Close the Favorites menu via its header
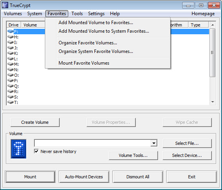This screenshot has width=222, height=190. (x=57, y=14)
